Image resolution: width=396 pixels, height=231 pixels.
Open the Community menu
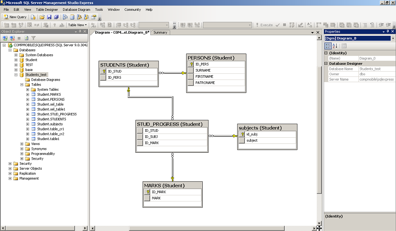tap(133, 10)
